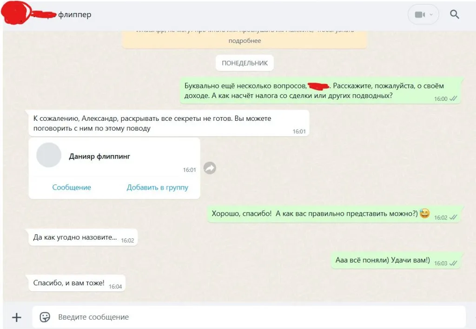Open the Данияр флиппинг contact avatar

pos(49,155)
